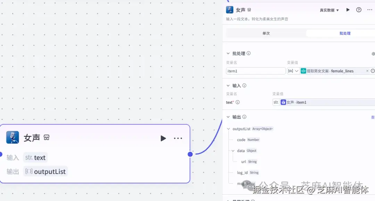Click the green code icon on female_lines variable tag
The image size is (375, 201).
[303, 71]
